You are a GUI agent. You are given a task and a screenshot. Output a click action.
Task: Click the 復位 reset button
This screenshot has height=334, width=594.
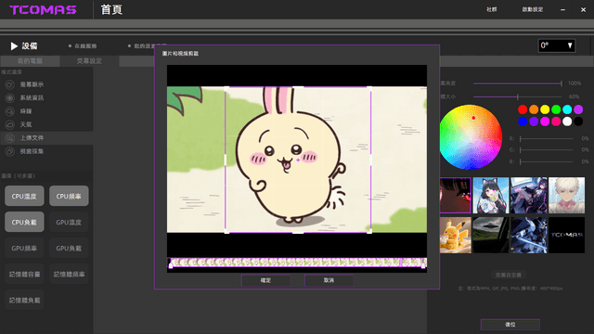coord(510,325)
